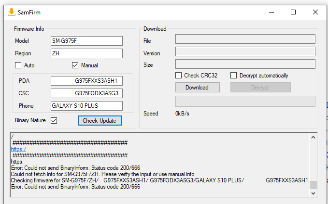
Task: Enable the Auto checkbox
Action: click(x=18, y=65)
